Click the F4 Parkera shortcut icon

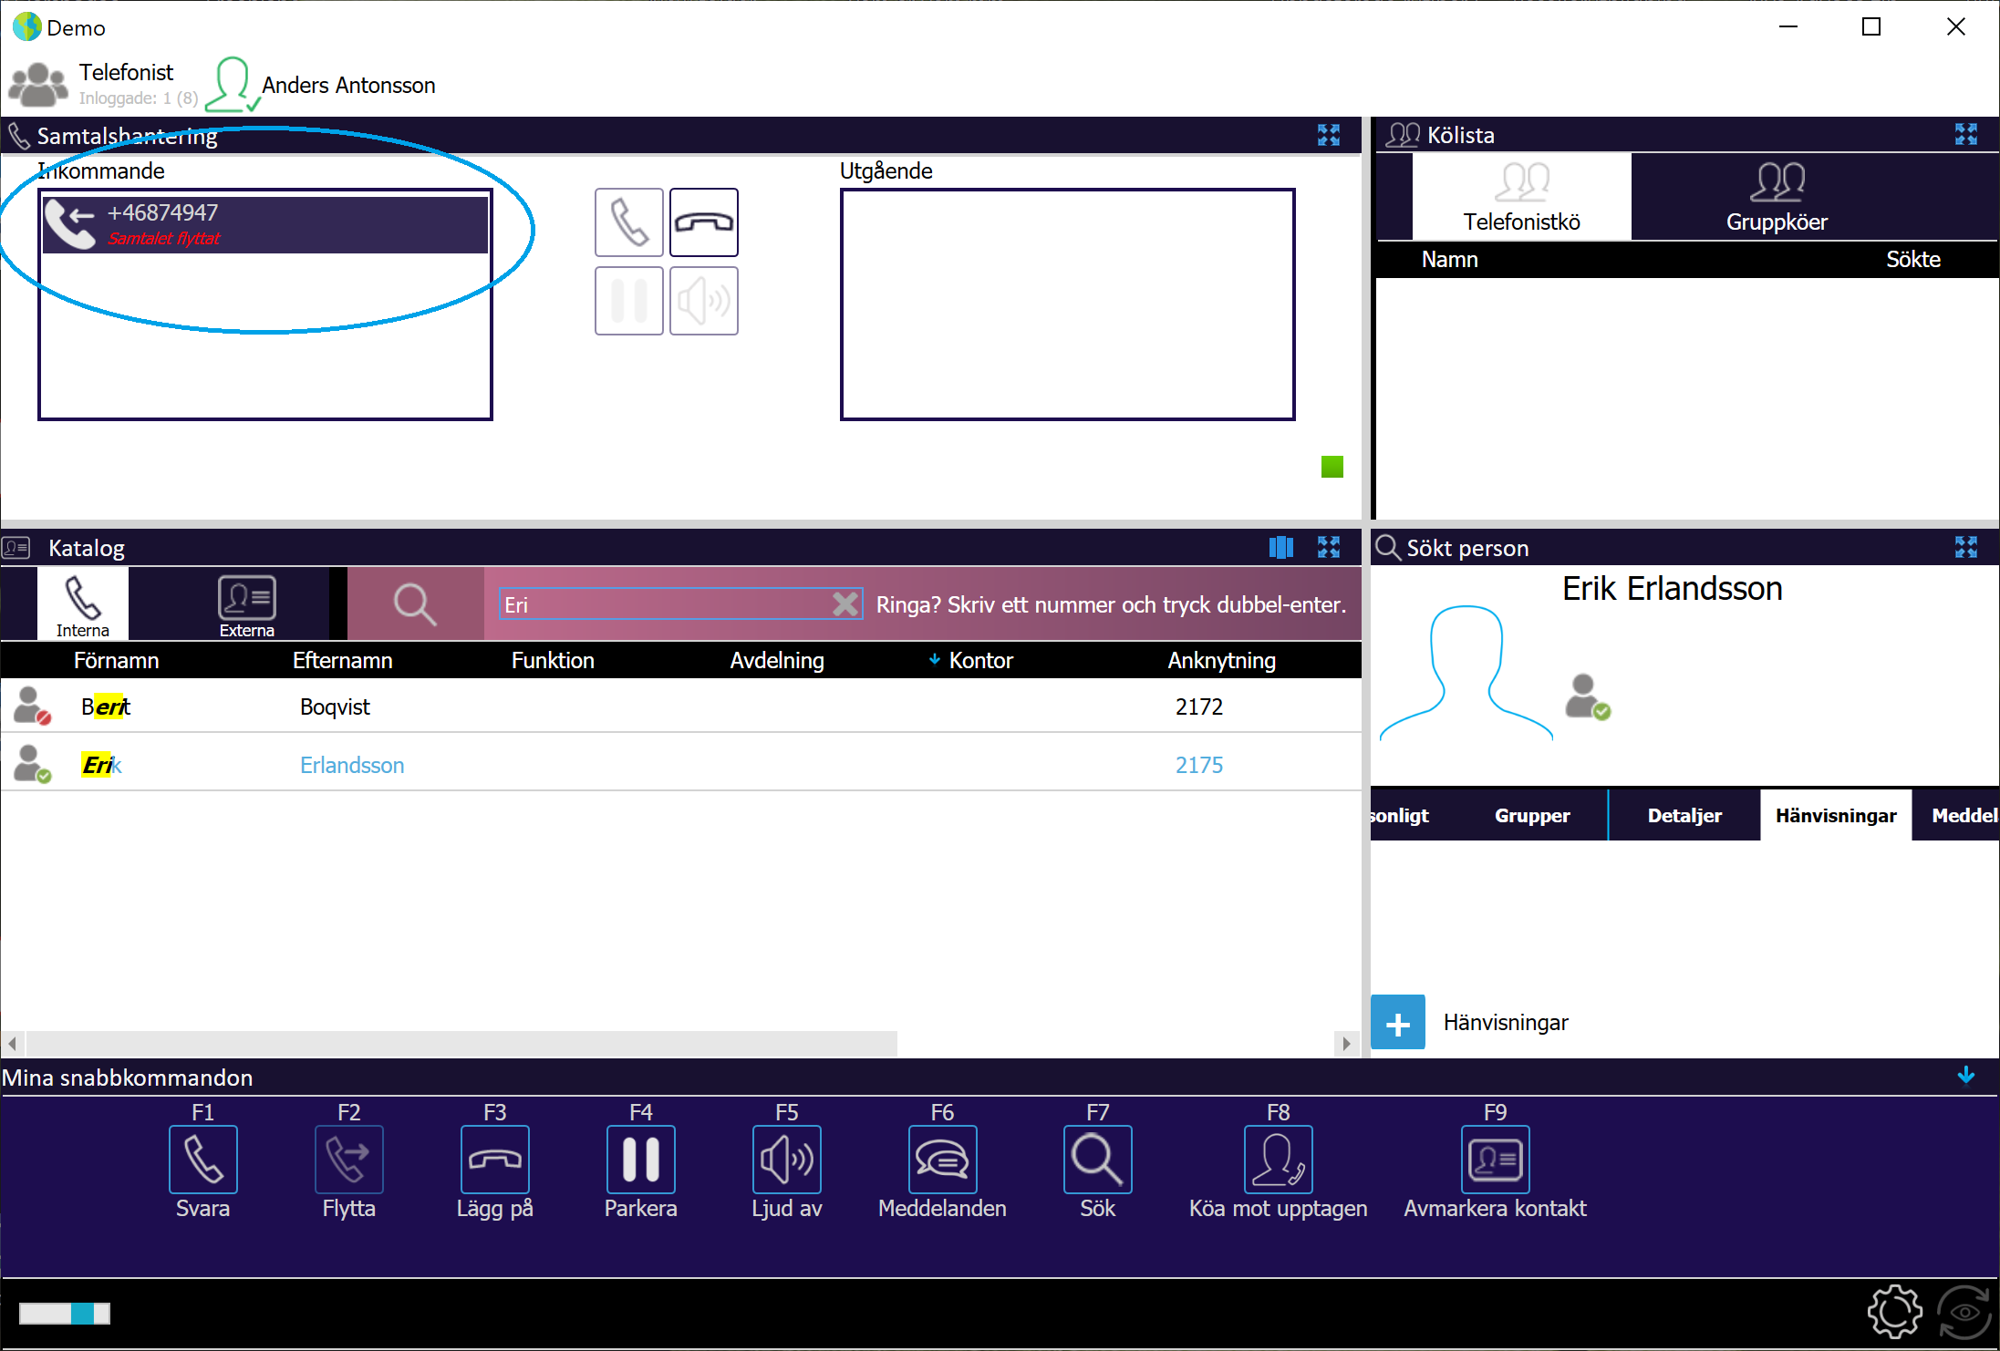pos(640,1159)
